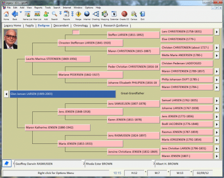Click the Merge icon
224x178 pixels.
click(x=78, y=14)
